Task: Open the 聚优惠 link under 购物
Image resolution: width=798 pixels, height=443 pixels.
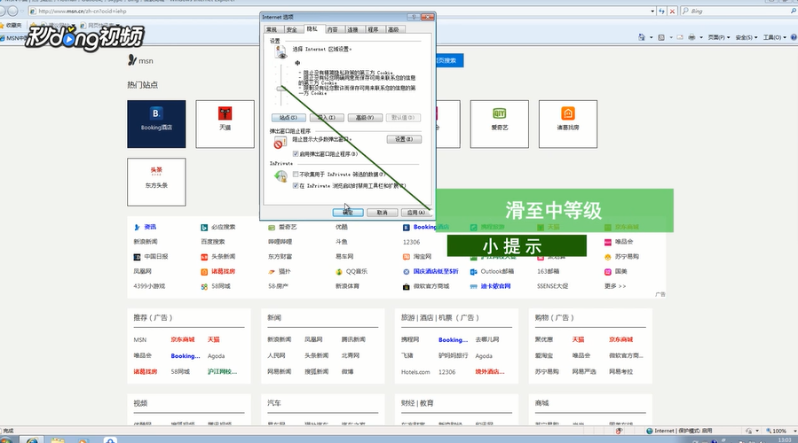Action: click(x=544, y=339)
